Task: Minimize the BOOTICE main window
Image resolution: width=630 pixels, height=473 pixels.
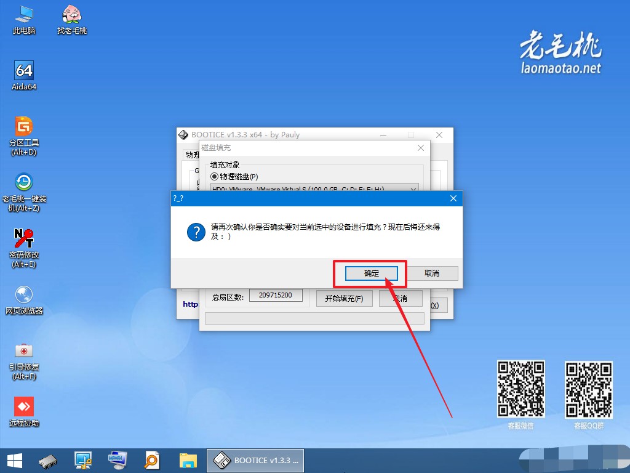Action: [383, 135]
